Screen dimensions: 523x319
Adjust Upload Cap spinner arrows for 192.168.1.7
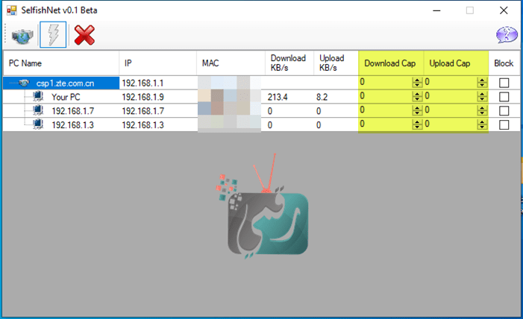tap(482, 110)
